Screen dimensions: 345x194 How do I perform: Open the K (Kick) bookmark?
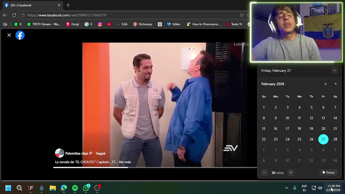18,24
